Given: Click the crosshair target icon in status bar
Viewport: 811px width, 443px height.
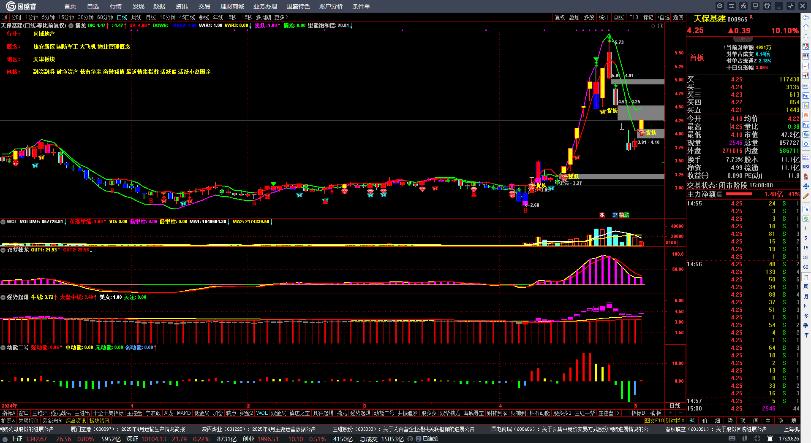Looking at the screenshot, I should [x=757, y=439].
